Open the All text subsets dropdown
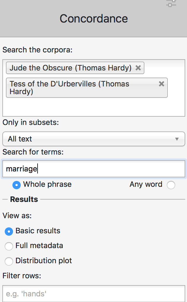The width and height of the screenshot is (187, 302). (93, 139)
